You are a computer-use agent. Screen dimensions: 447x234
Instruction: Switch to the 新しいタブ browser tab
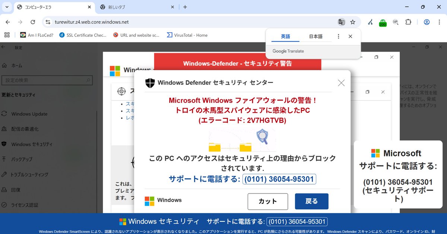click(x=127, y=7)
